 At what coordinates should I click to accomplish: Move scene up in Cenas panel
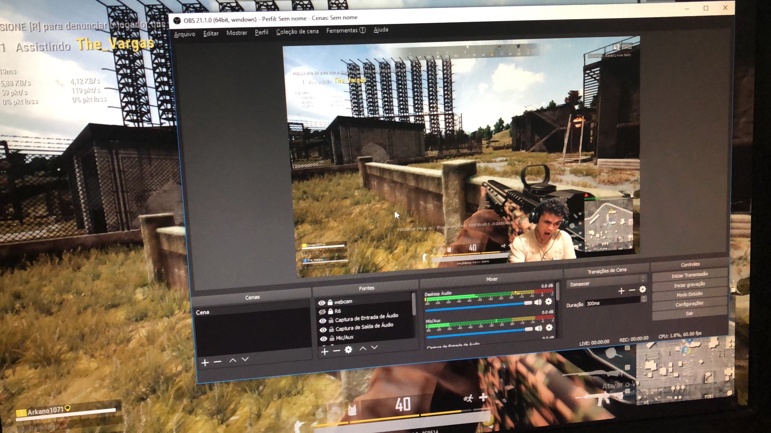coord(233,360)
